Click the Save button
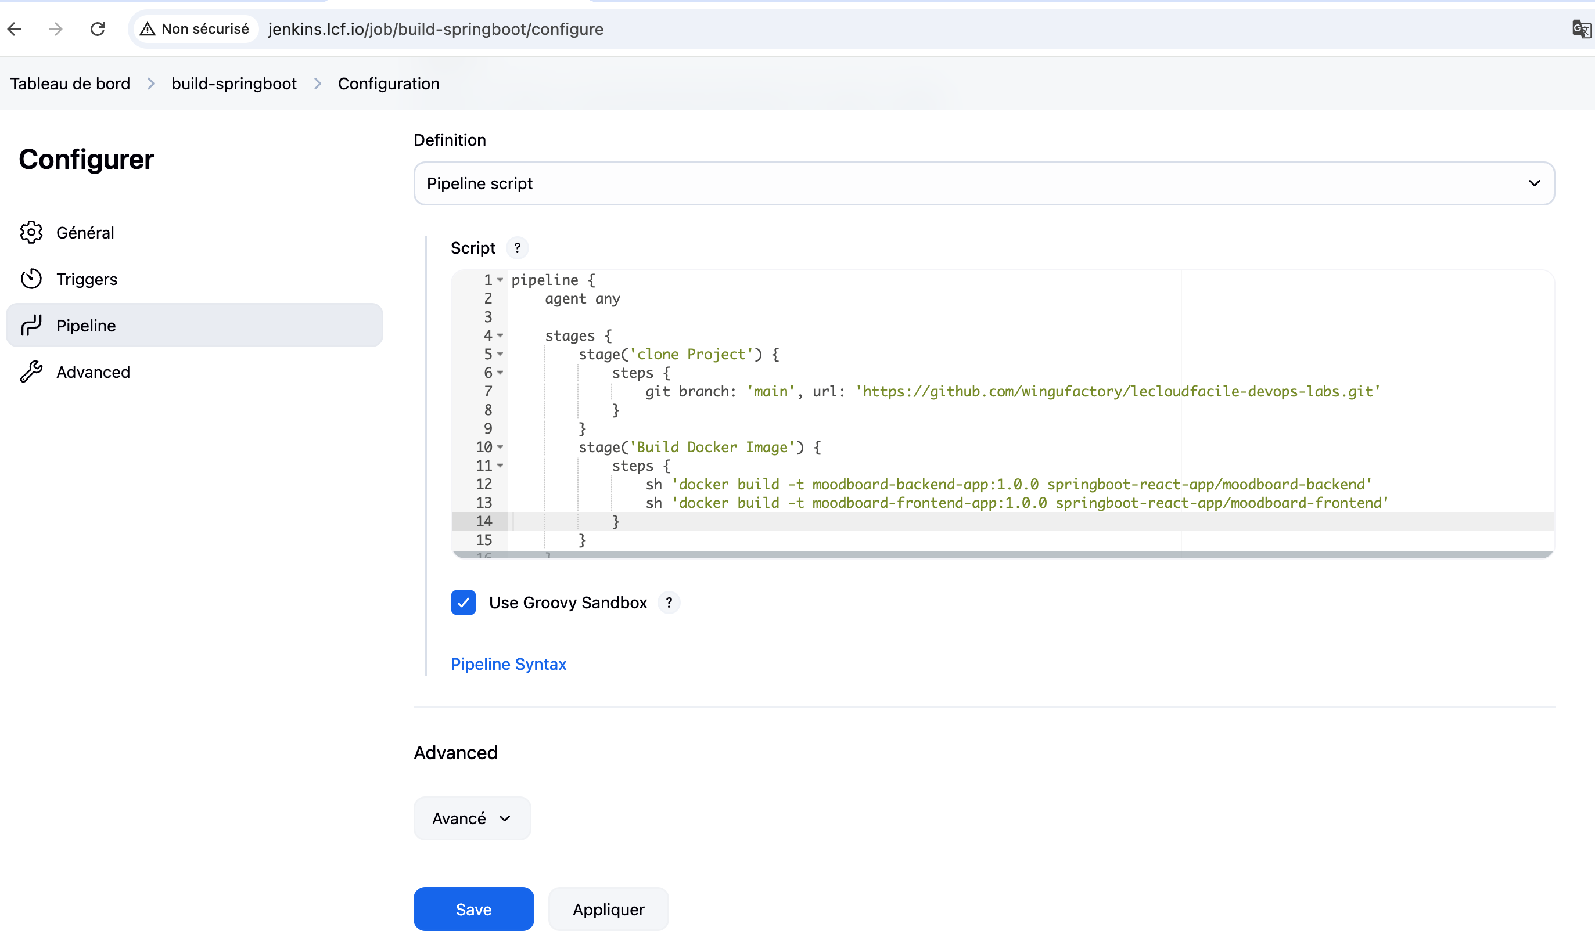The width and height of the screenshot is (1595, 938). pyautogui.click(x=473, y=909)
